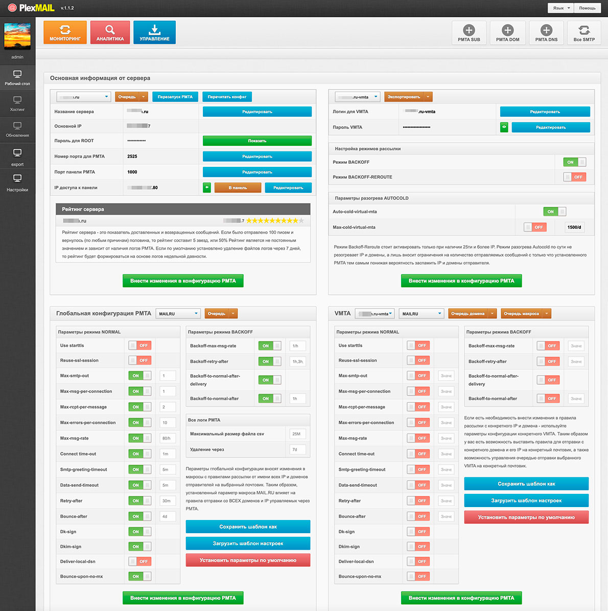Open the ru-vmta selector at top right
The height and width of the screenshot is (611, 608).
pyautogui.click(x=357, y=97)
